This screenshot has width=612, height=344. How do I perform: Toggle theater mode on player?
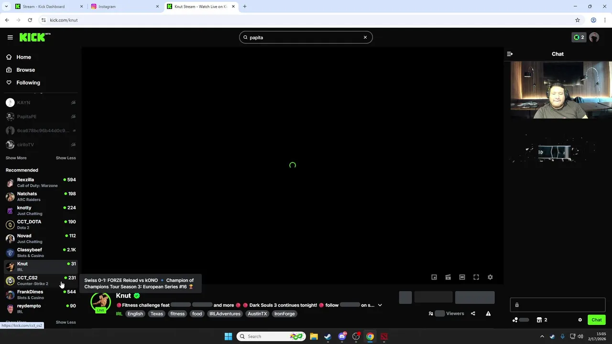tap(462, 277)
